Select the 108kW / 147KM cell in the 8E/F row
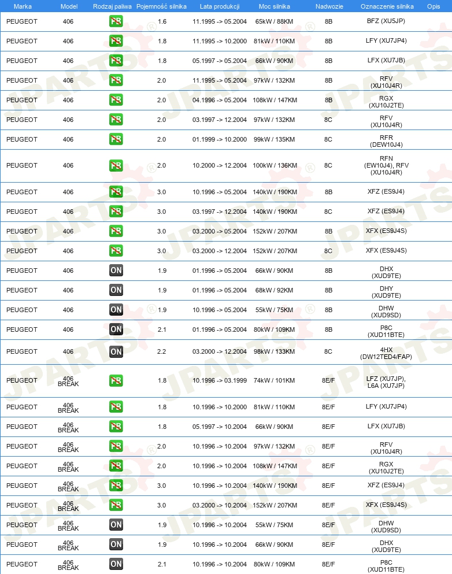 coord(275,466)
